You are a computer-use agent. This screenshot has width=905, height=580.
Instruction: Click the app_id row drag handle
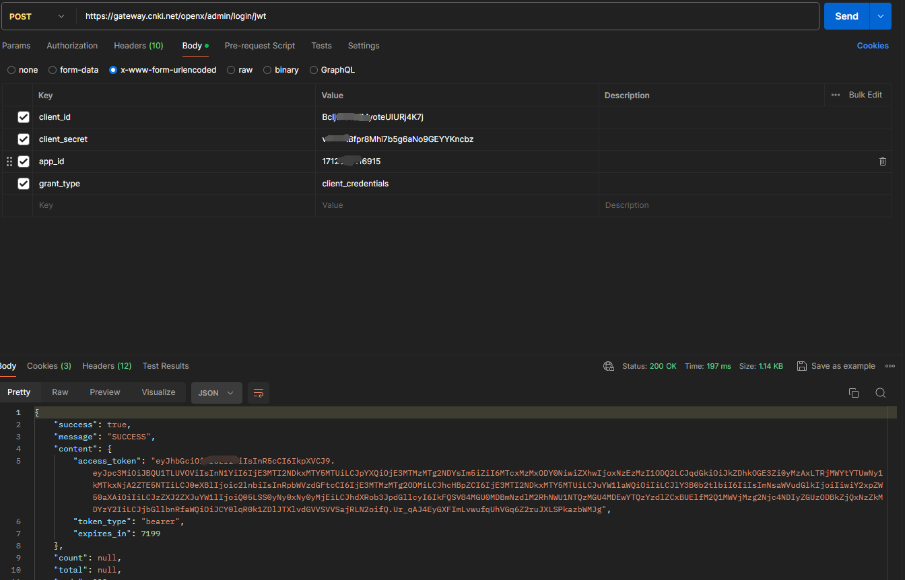(x=9, y=161)
